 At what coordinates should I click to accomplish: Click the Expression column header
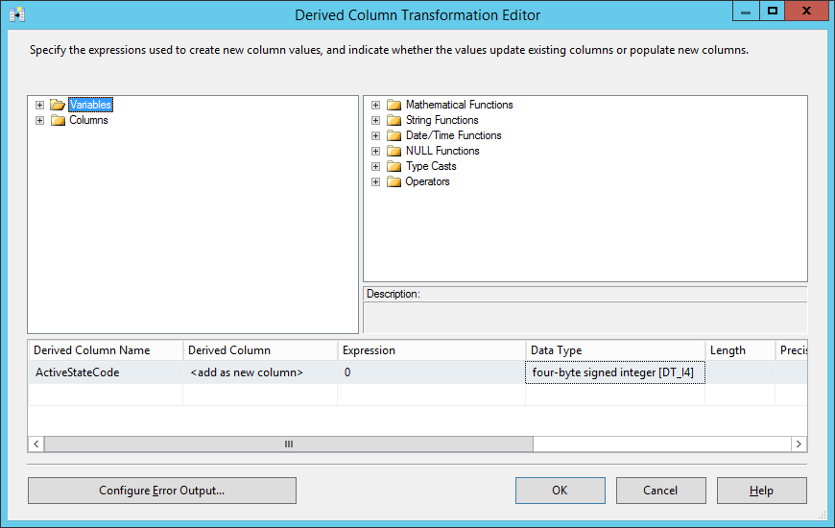pos(431,350)
